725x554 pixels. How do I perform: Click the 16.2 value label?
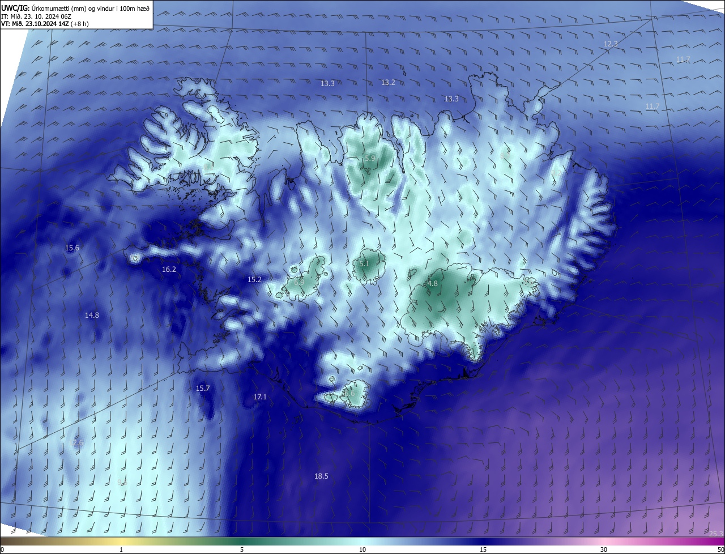pyautogui.click(x=169, y=269)
